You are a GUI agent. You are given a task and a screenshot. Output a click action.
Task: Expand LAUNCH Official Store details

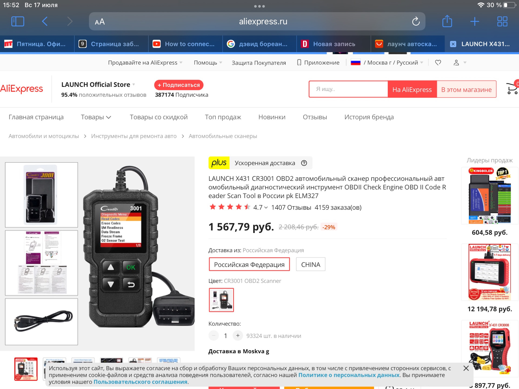click(x=98, y=85)
